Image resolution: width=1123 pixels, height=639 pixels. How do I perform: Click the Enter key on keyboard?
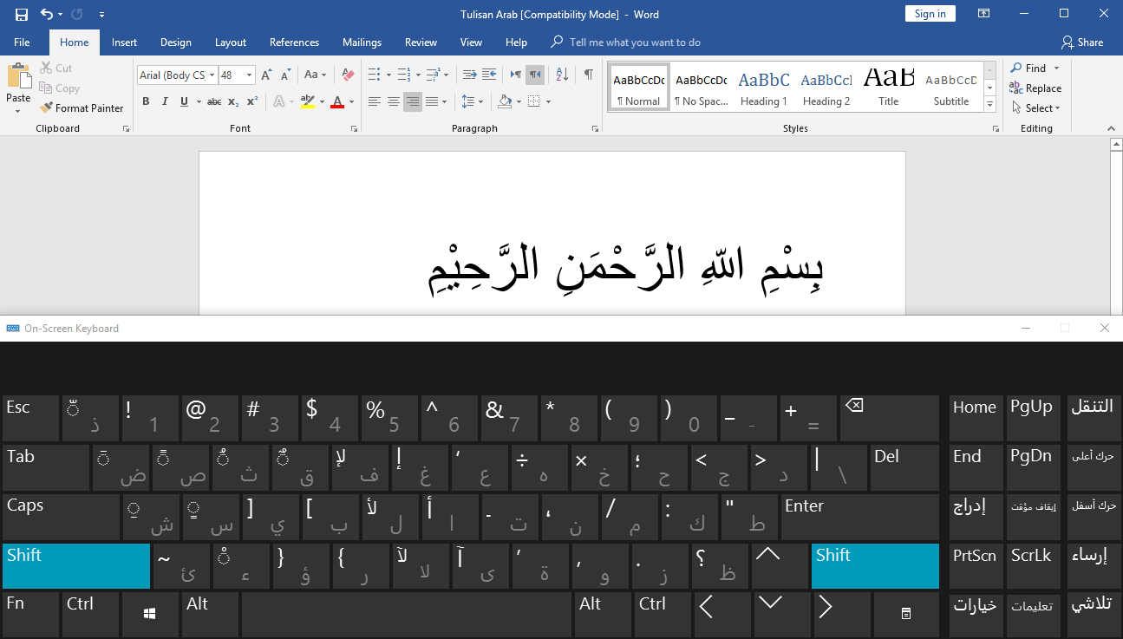[x=860, y=517]
